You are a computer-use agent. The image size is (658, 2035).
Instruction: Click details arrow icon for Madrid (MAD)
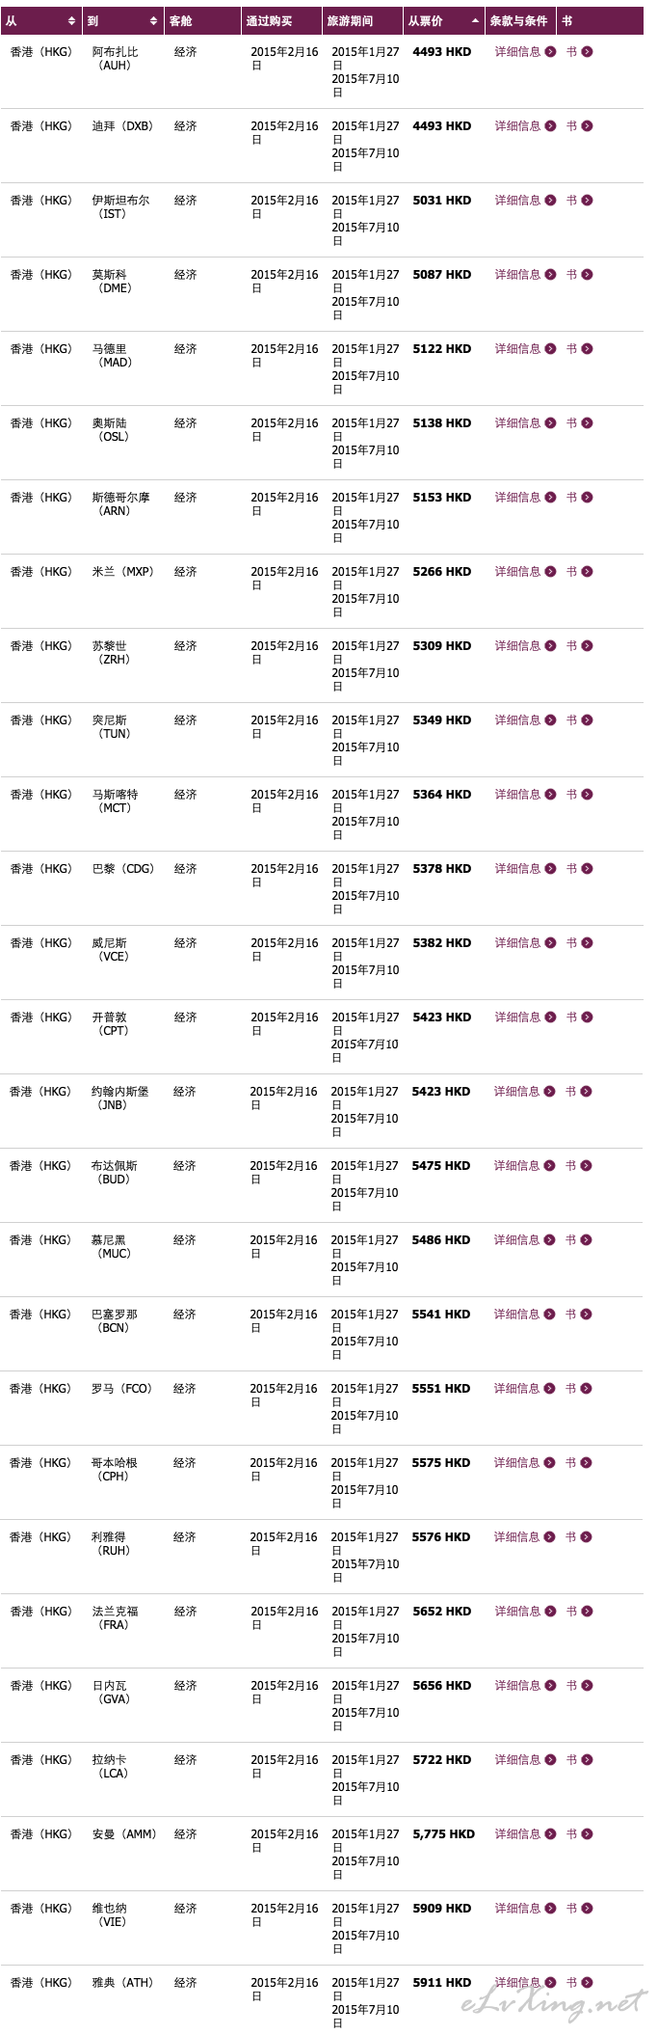pyautogui.click(x=550, y=349)
